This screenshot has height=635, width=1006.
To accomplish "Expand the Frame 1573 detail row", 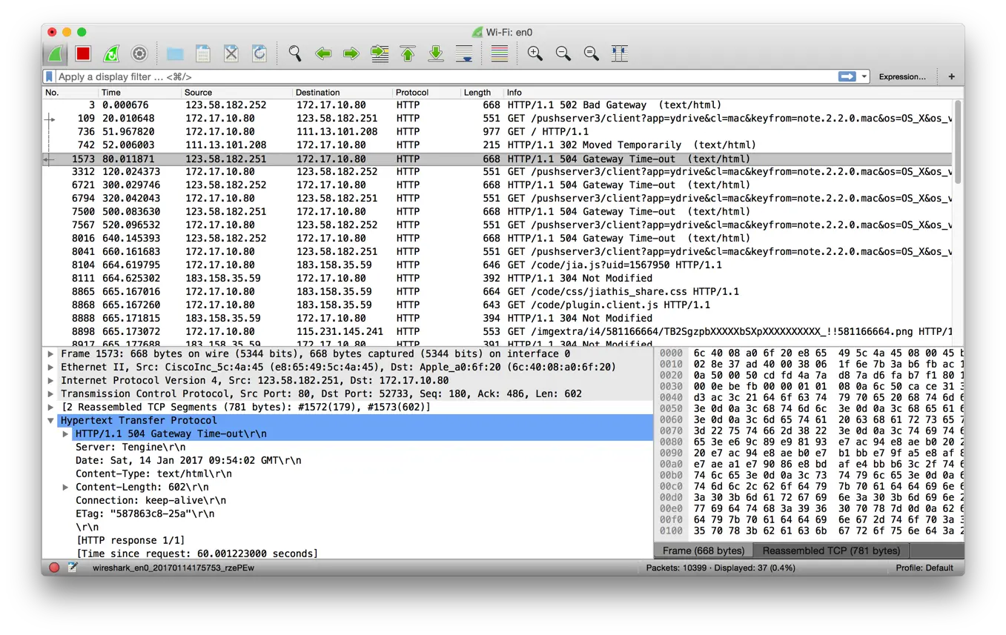I will pyautogui.click(x=50, y=354).
